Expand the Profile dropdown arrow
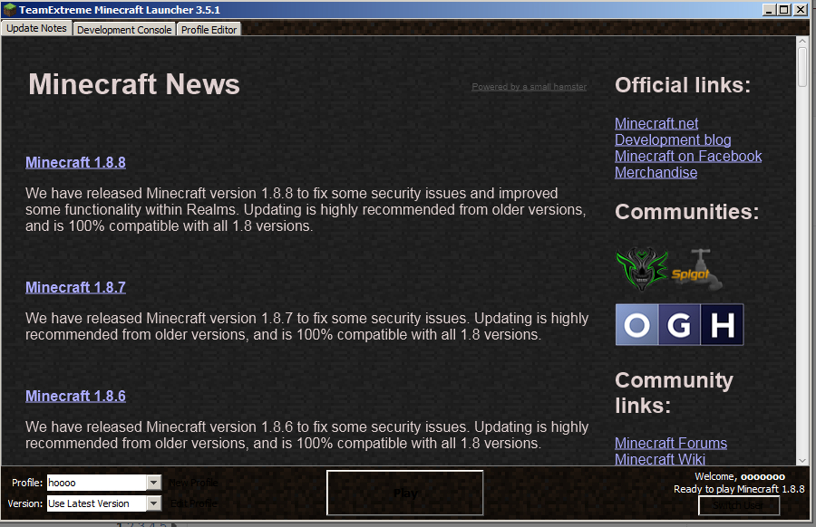The height and width of the screenshot is (527, 816). point(153,483)
